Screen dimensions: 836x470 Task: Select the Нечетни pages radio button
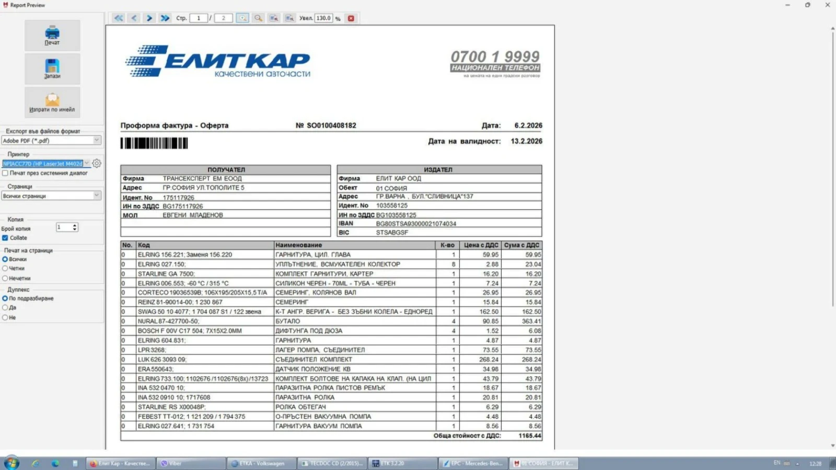(5, 278)
